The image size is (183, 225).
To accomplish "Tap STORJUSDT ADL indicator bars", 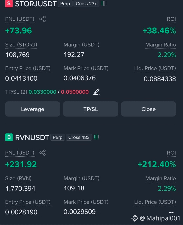I will pyautogui.click(x=104, y=3).
